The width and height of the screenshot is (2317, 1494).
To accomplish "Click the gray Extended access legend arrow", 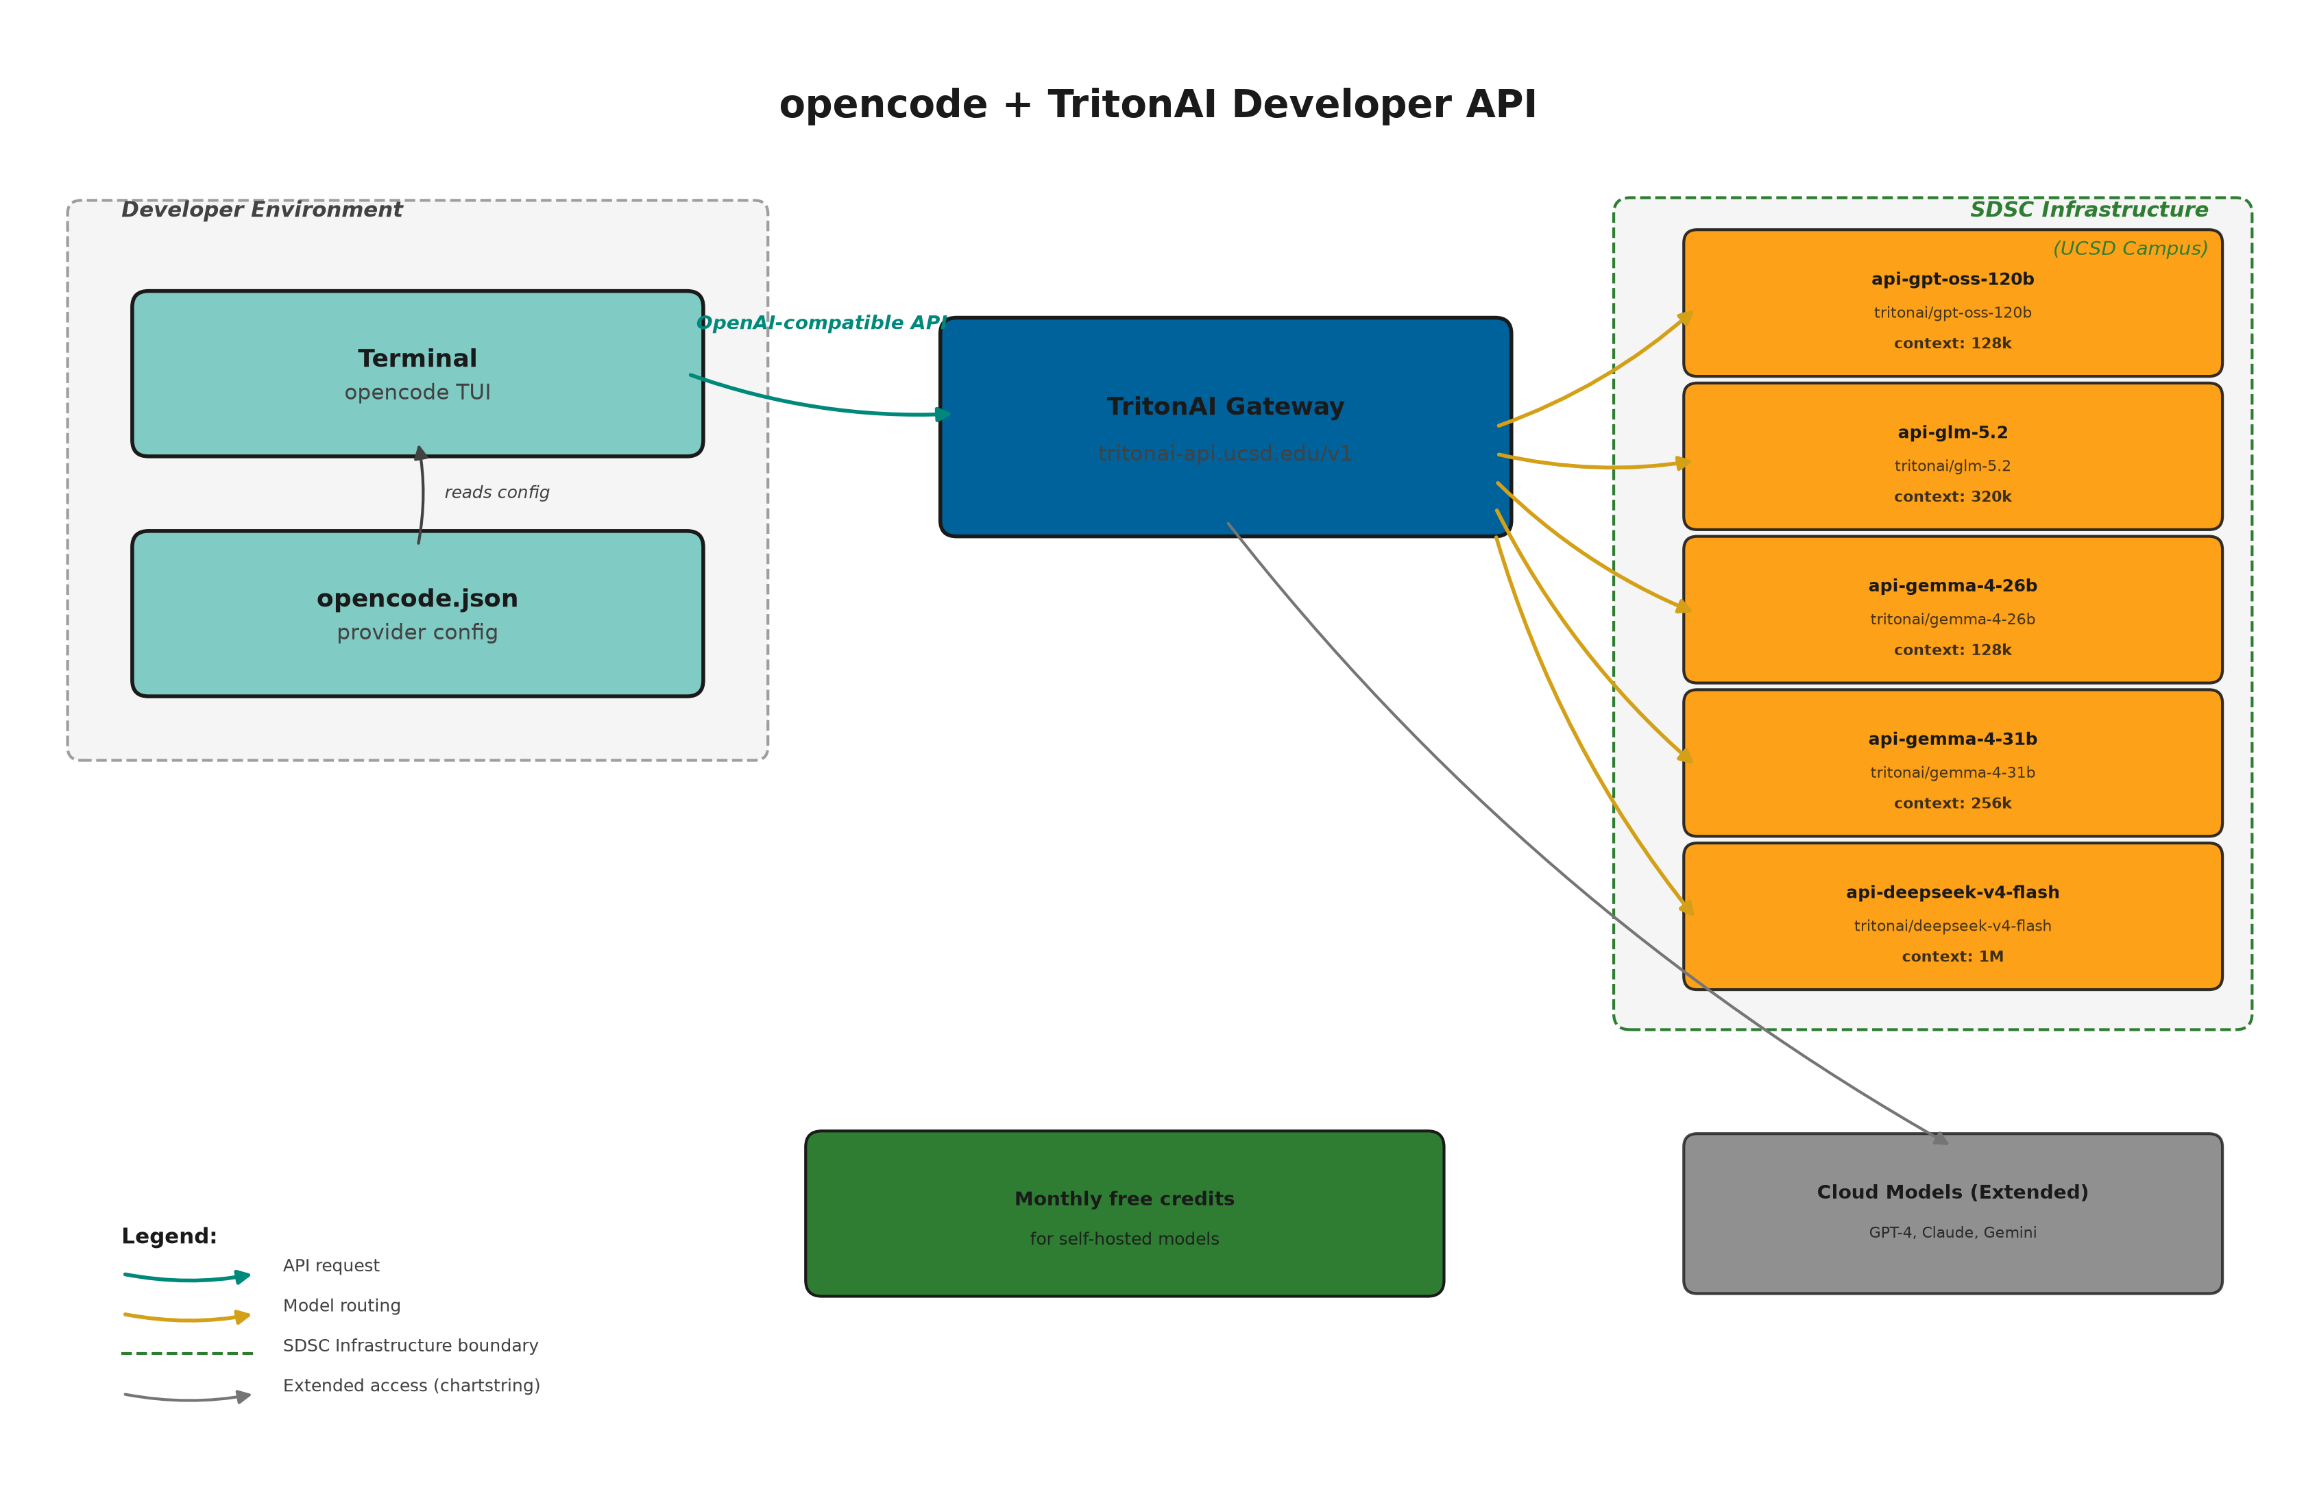I will (x=187, y=1397).
